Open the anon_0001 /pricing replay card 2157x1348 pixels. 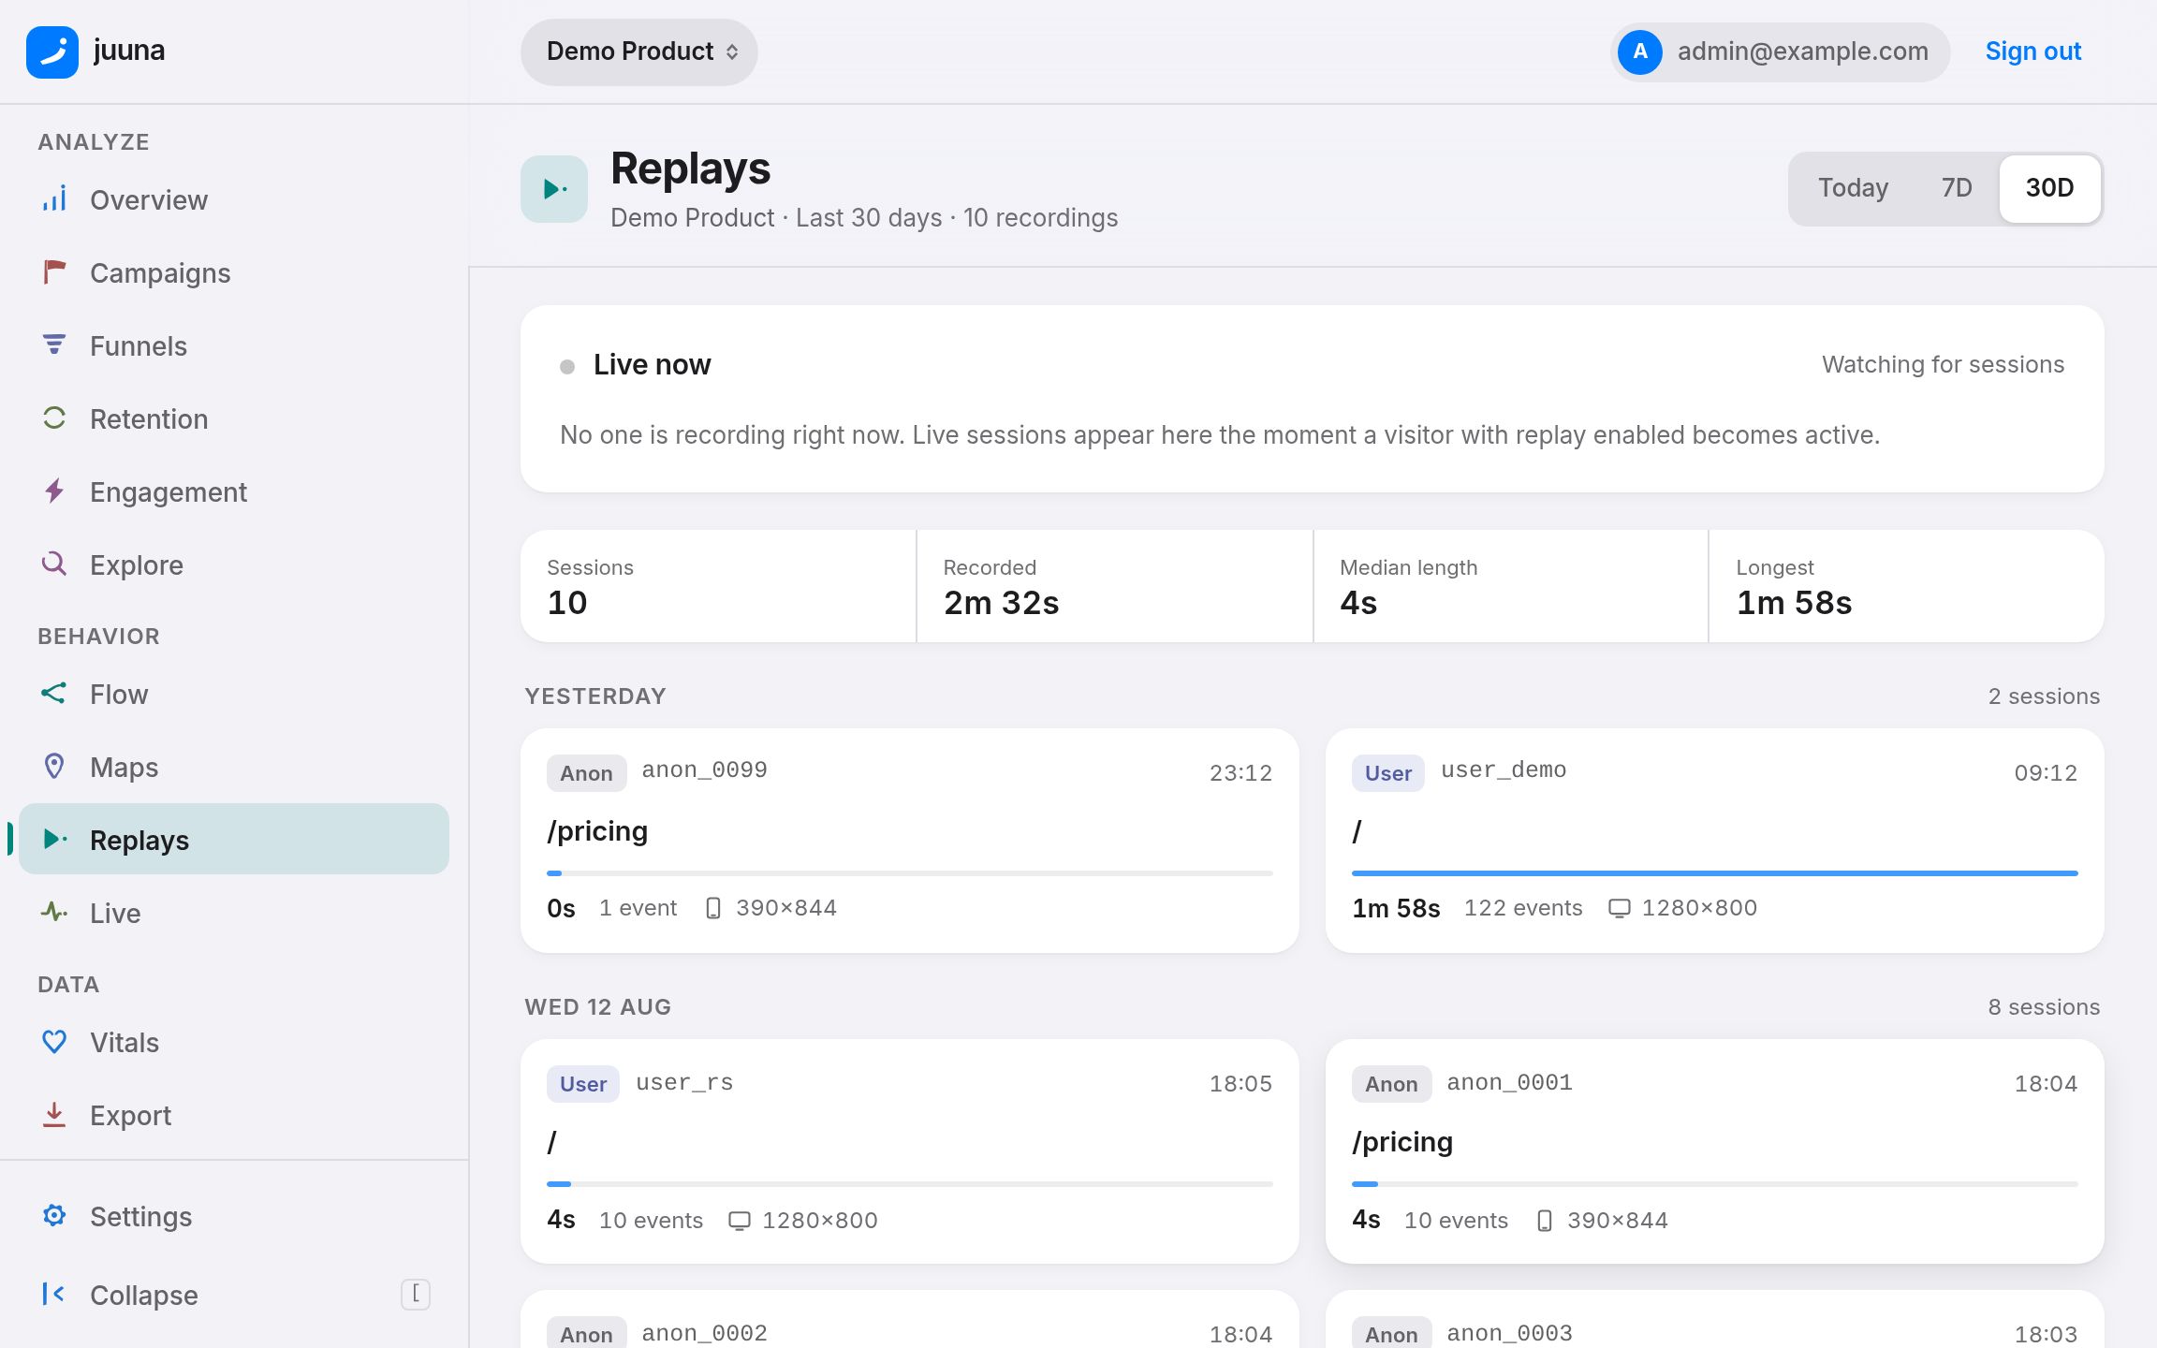[1715, 1151]
